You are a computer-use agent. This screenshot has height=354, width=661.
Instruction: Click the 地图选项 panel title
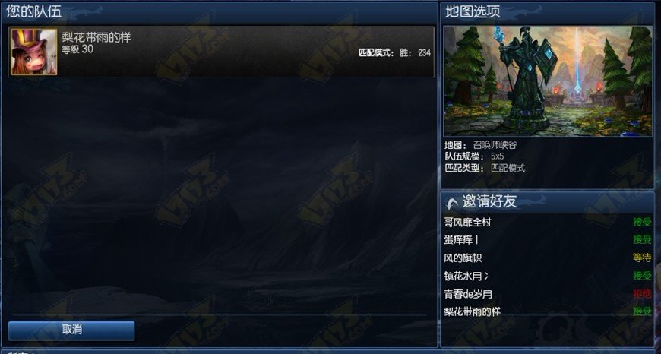click(473, 11)
